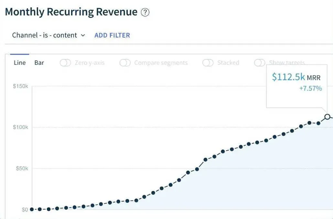
Task: Enable the Compare segments toggle
Action: tap(125, 63)
